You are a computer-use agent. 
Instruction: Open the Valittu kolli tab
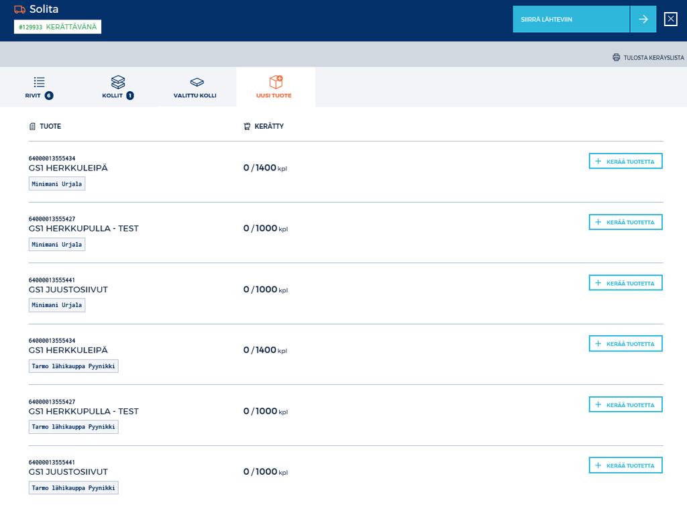197,87
